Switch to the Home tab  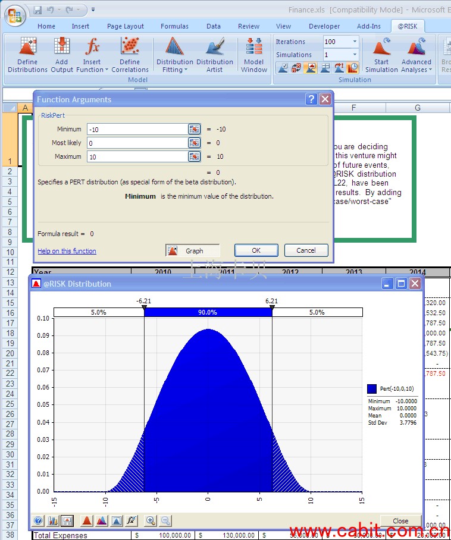coord(46,26)
